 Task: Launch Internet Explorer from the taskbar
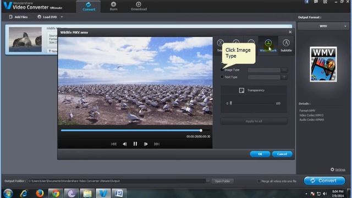(x=24, y=193)
